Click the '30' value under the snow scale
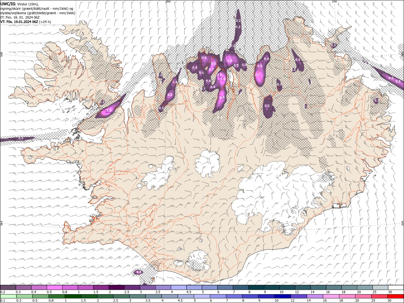Viewport: 404px width, 303px height. coord(390,292)
